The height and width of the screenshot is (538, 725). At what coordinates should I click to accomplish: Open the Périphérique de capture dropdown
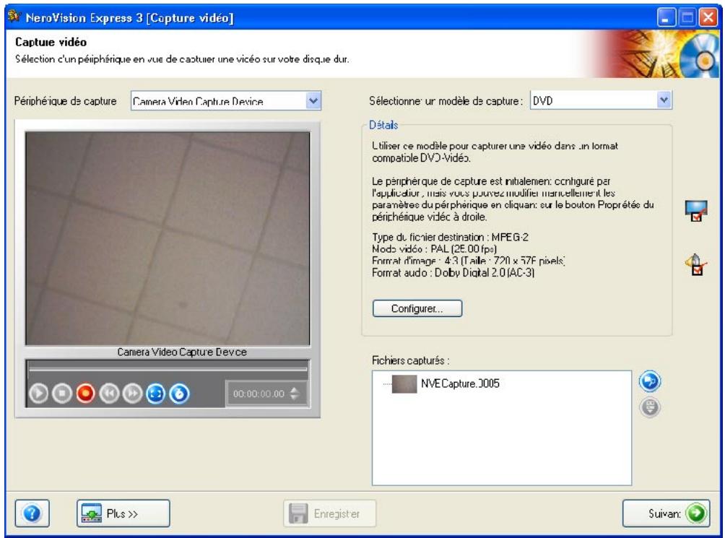pyautogui.click(x=226, y=101)
